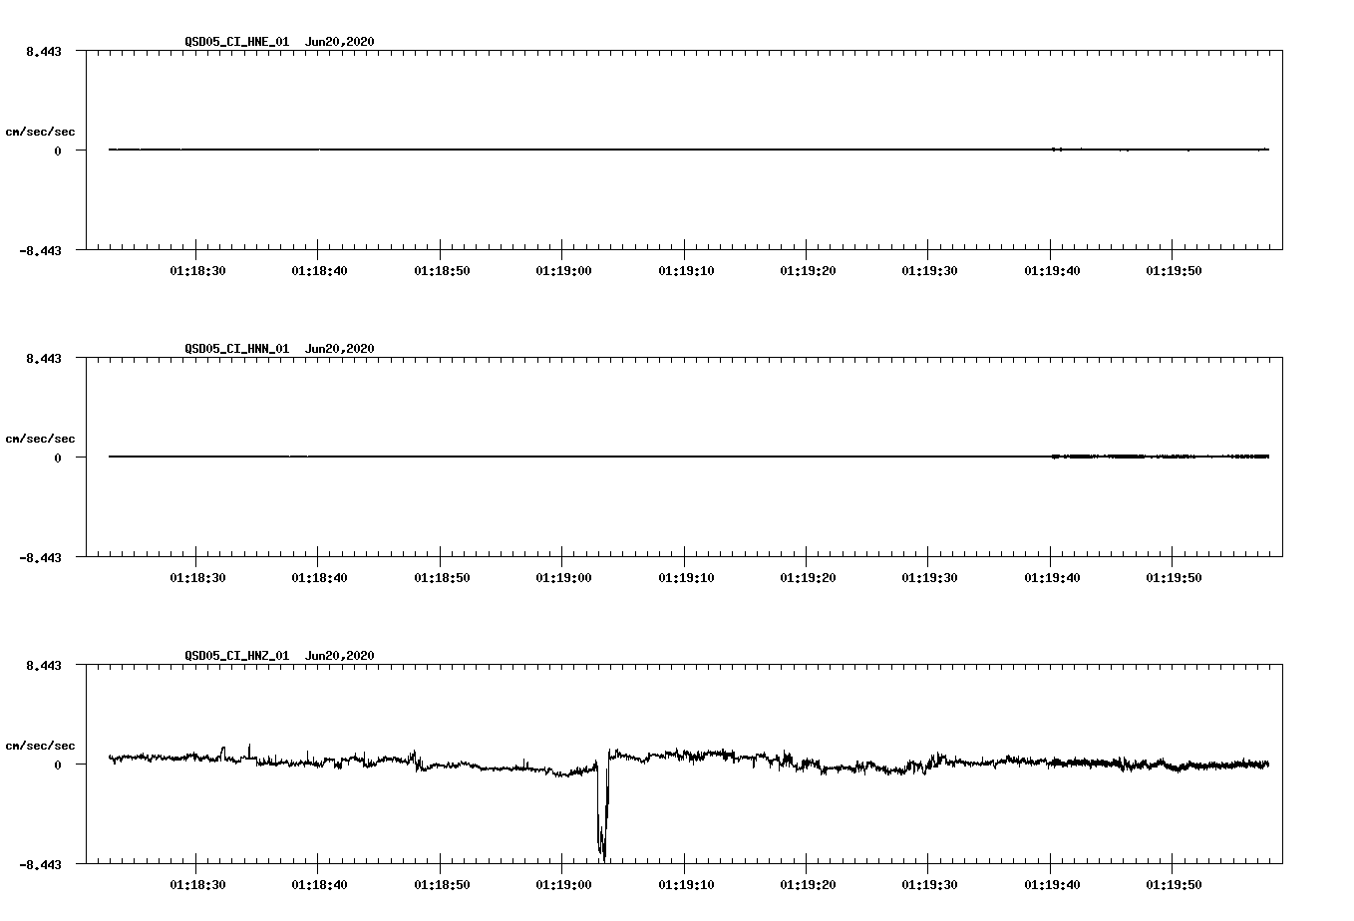Image resolution: width=1354 pixels, height=921 pixels.
Task: Click the -8.443 lower limit of HNZ plot
Action: [x=41, y=865]
